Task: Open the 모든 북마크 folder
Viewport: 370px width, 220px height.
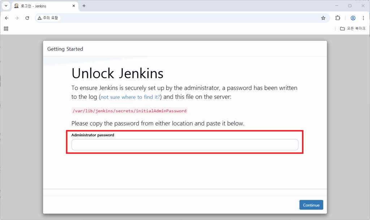Action: pyautogui.click(x=353, y=28)
